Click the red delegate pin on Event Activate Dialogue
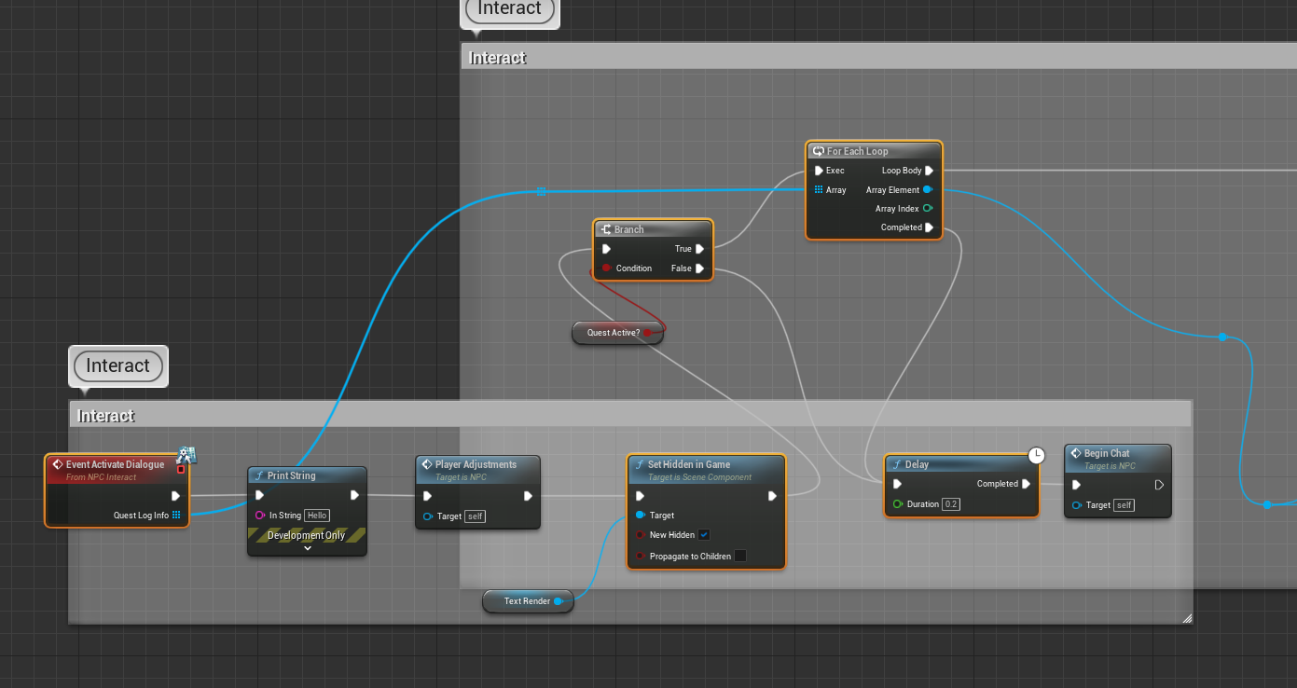 click(181, 470)
